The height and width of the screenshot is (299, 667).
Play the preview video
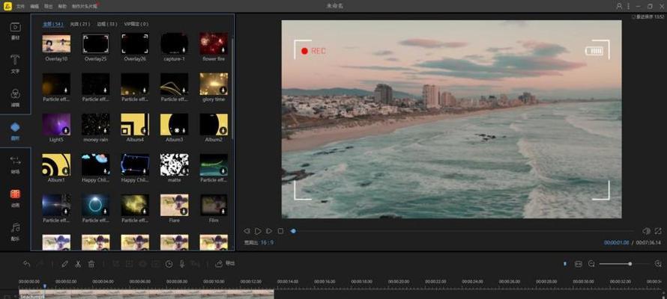(x=258, y=231)
